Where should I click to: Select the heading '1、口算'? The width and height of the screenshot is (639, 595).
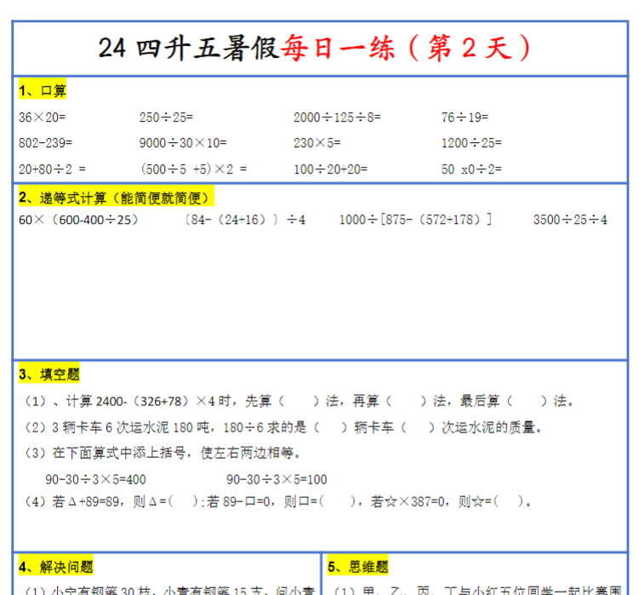(43, 90)
